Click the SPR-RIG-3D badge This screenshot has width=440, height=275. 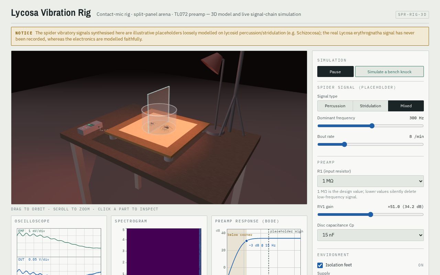tap(412, 15)
